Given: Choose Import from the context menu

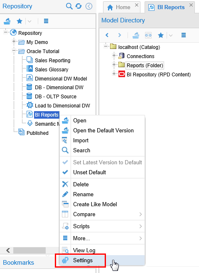Looking at the screenshot, I should click(x=102, y=140).
